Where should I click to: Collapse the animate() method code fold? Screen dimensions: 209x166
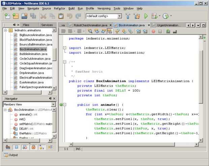(x=65, y=105)
